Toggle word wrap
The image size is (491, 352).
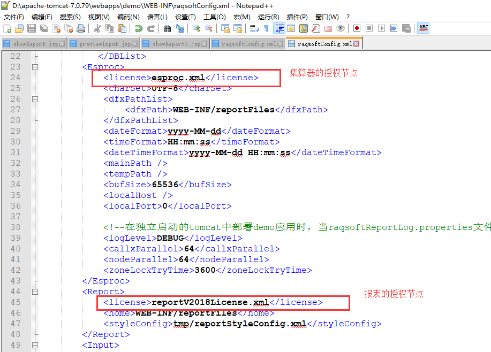pos(254,28)
